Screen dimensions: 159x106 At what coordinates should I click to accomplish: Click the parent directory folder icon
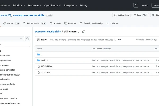(x=38, y=55)
